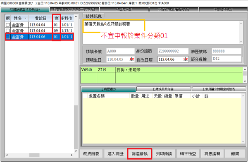Click right arrow of patient list horizontal scrollbar
The height and width of the screenshot is (162, 248).
(72, 155)
